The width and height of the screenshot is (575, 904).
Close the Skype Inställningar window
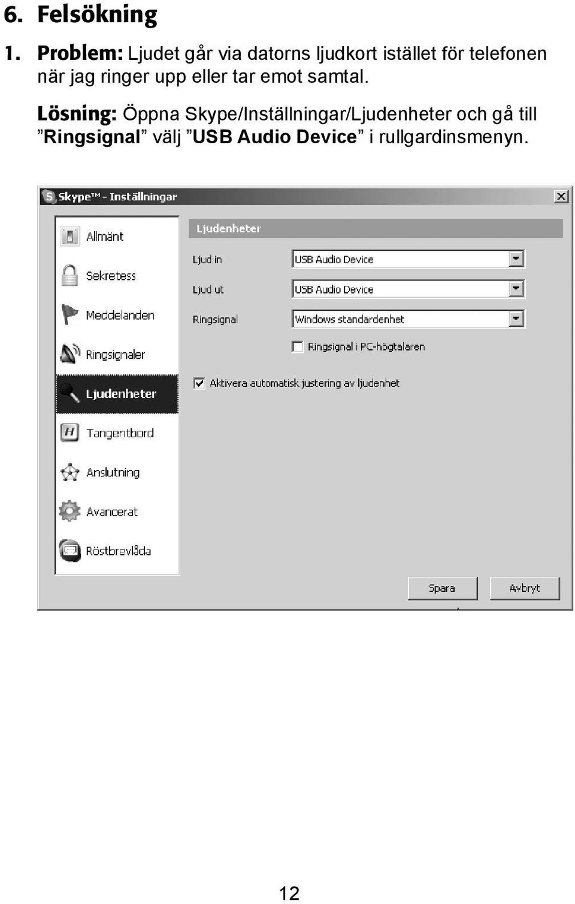561,196
